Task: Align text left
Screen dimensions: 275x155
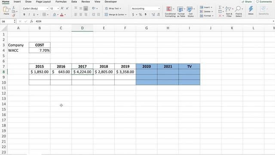Action: click(76, 15)
